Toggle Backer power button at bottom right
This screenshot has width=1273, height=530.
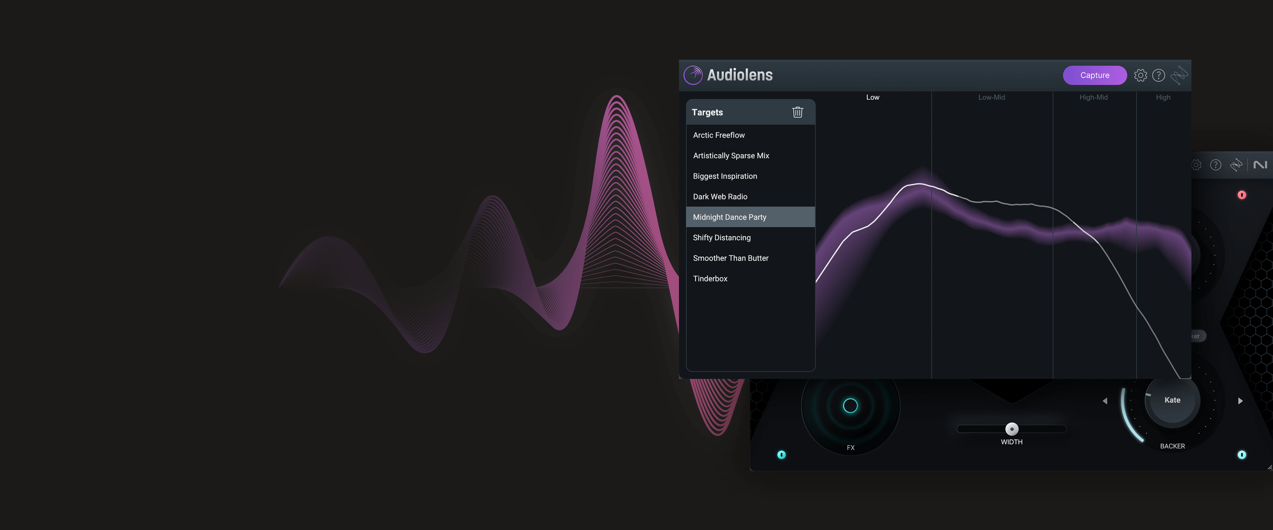coord(1242,454)
